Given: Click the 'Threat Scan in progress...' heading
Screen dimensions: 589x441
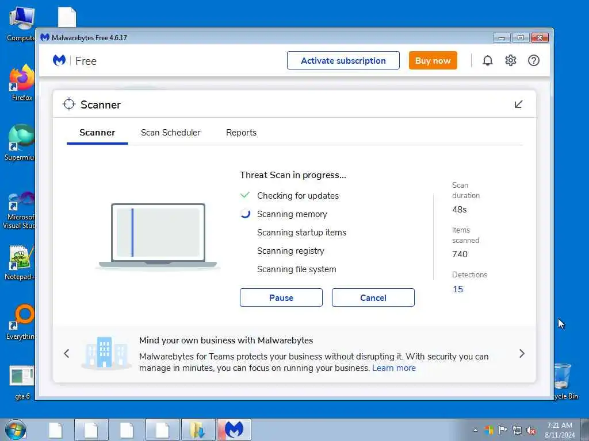Looking at the screenshot, I should (x=293, y=175).
